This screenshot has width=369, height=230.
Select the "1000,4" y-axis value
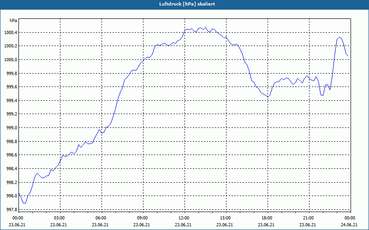tap(11, 32)
